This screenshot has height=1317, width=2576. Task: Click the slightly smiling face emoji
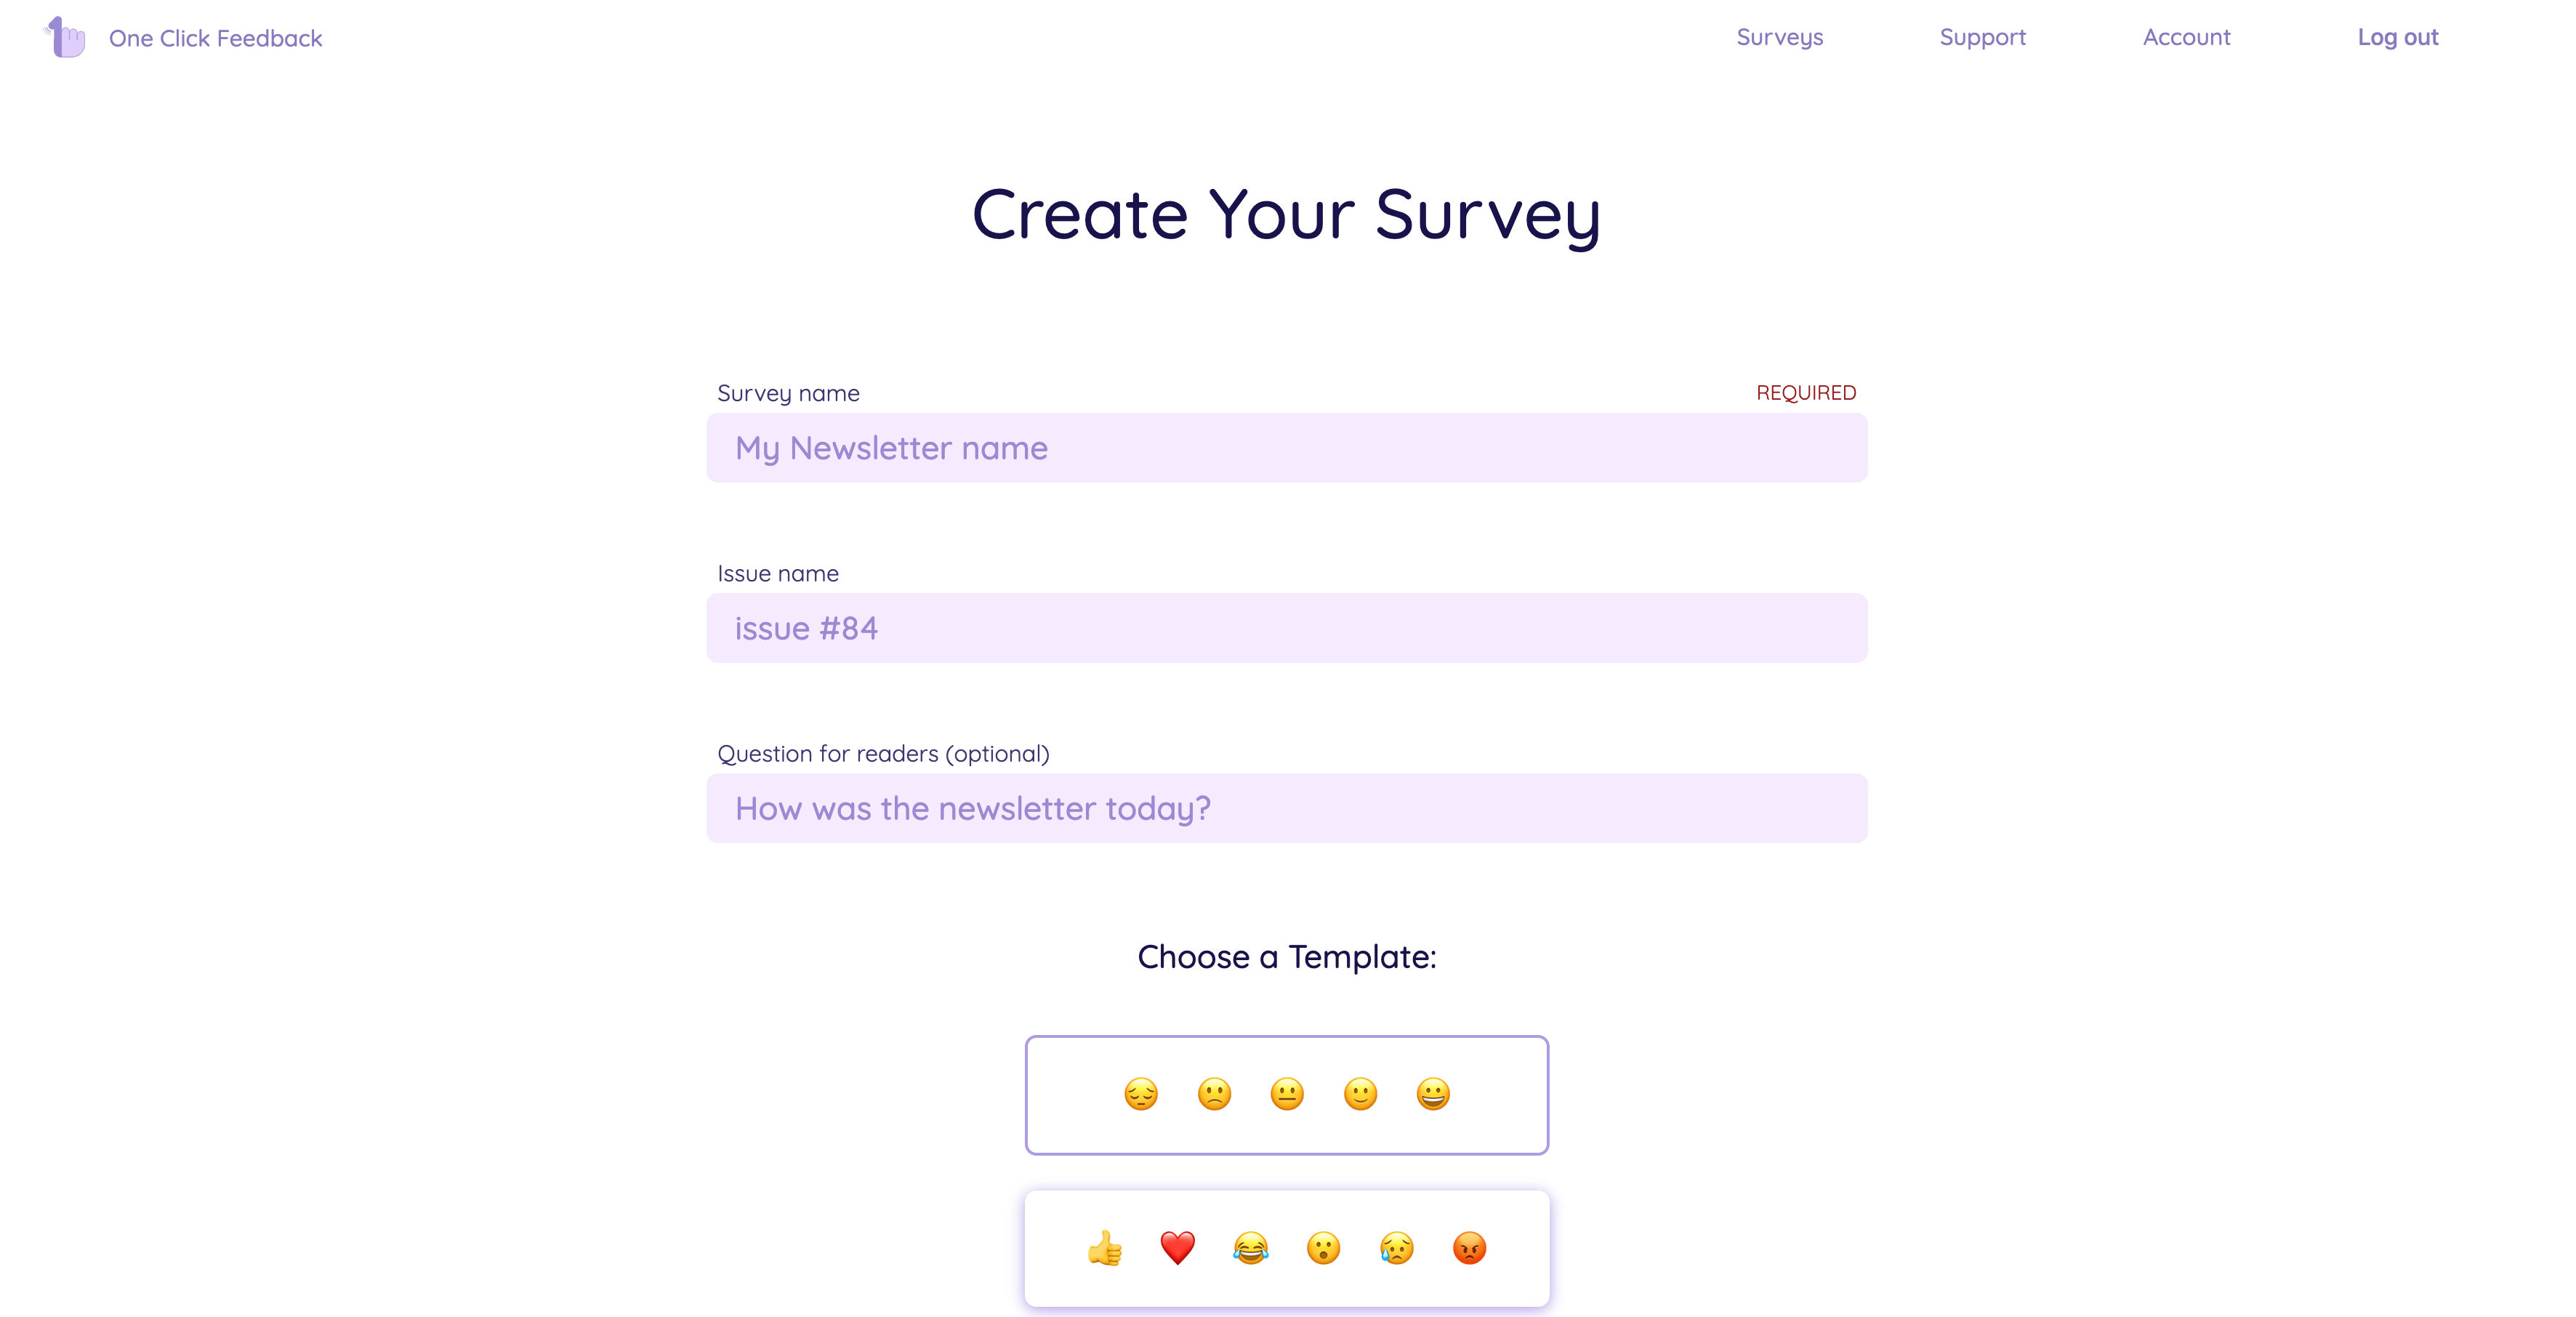click(1360, 1094)
